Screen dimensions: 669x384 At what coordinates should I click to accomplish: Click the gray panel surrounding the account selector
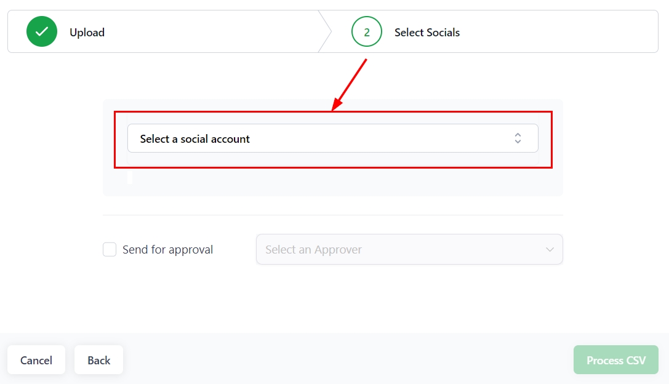coord(332,185)
